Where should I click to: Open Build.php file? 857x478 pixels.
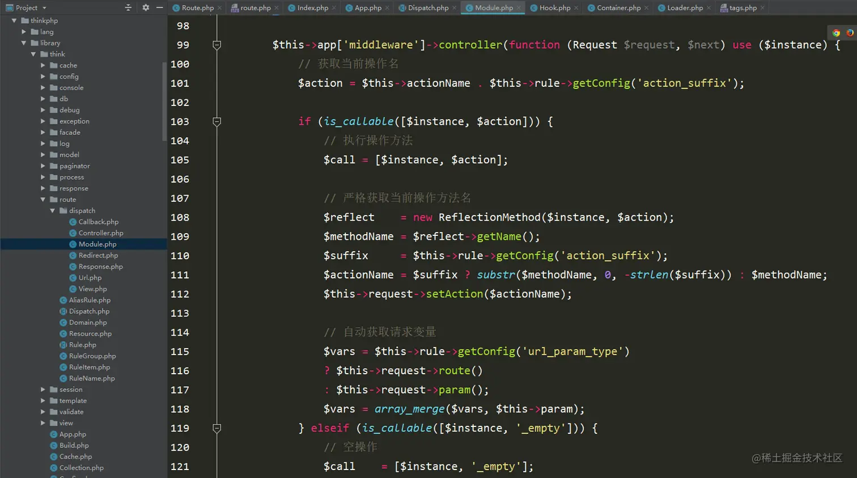click(x=74, y=446)
